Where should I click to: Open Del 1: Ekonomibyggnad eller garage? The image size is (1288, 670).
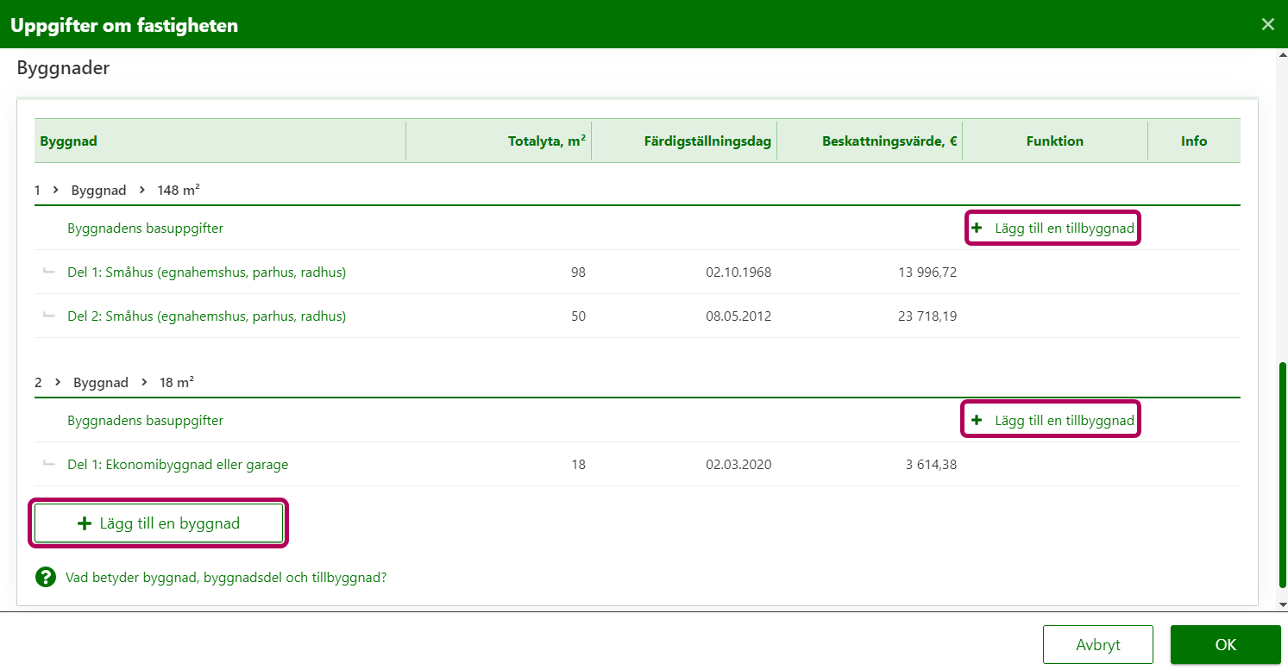point(178,465)
